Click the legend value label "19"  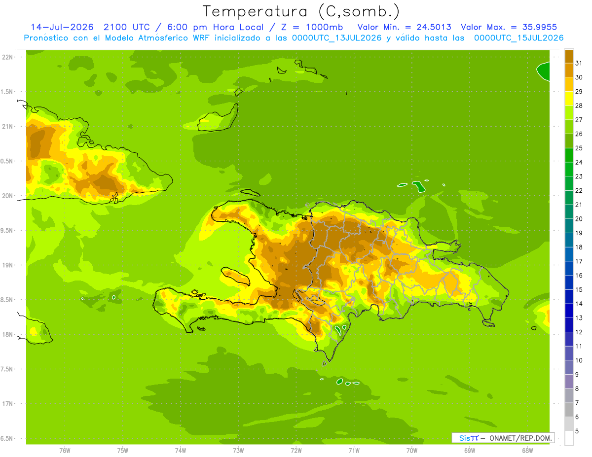[579, 233]
